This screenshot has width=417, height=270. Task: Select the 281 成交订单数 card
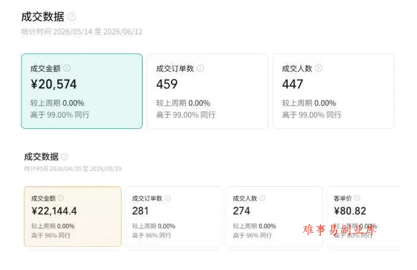(x=173, y=217)
